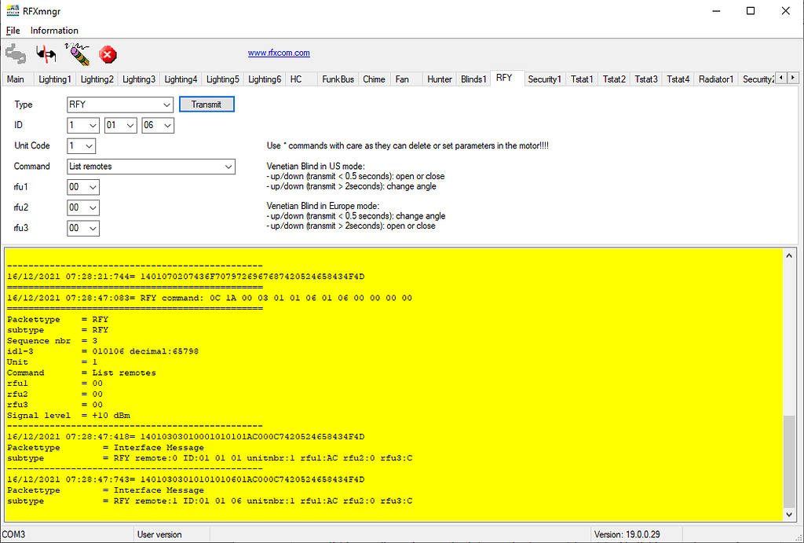804x543 pixels.
Task: Click the grayed-out connect icon
Action: (x=16, y=53)
